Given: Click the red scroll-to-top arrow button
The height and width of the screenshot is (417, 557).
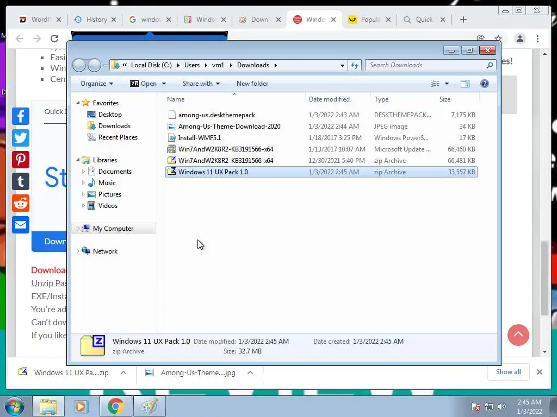Looking at the screenshot, I should pyautogui.click(x=518, y=334).
